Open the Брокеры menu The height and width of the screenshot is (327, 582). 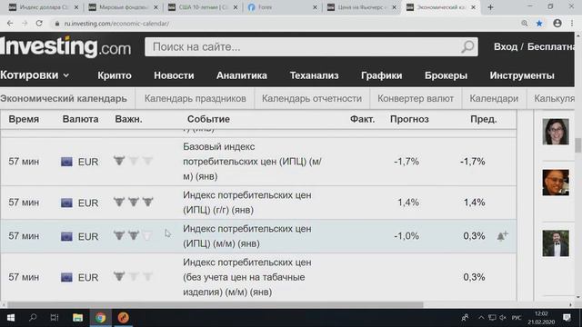446,75
